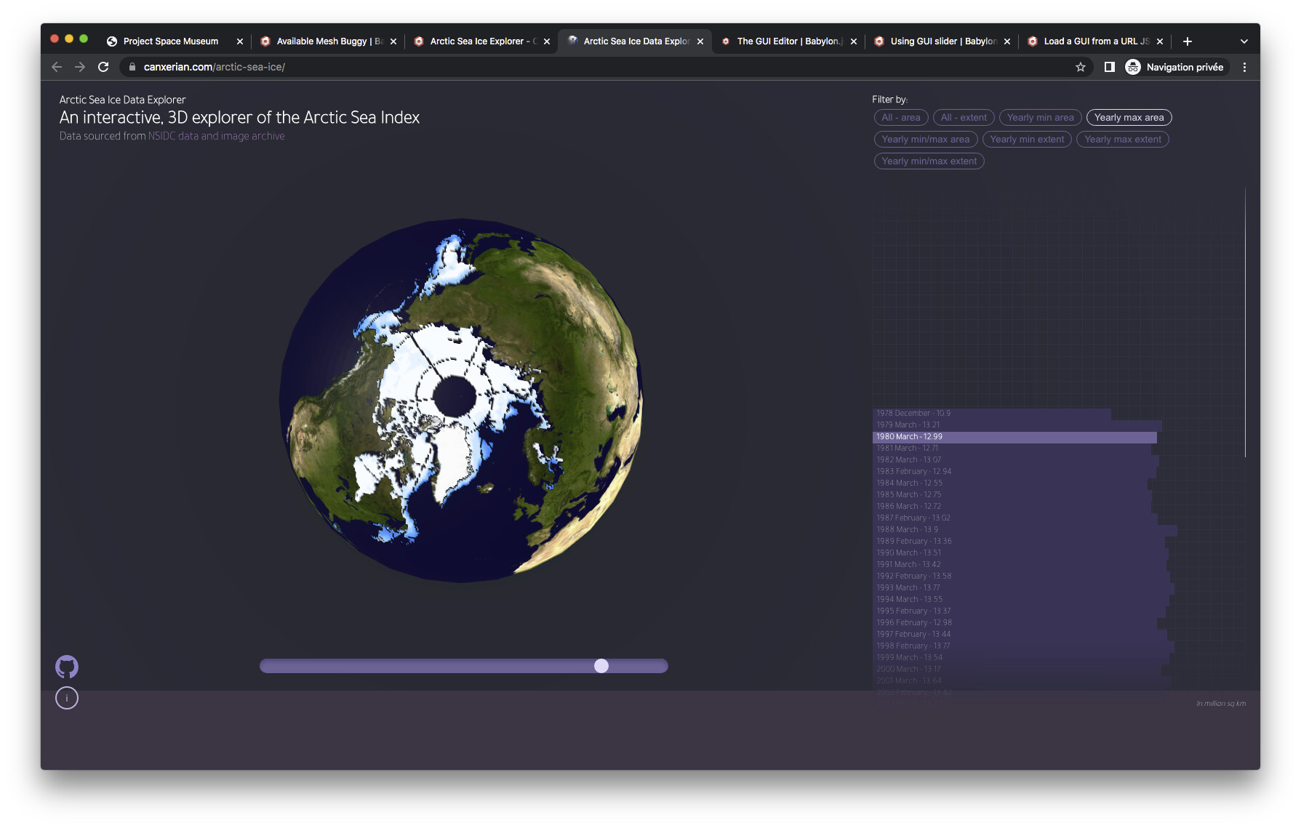
Task: Select the 'Yearly max extent' filter
Action: tap(1122, 140)
